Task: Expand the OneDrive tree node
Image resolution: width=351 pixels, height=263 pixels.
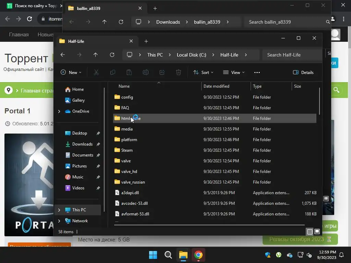Action: point(59,111)
